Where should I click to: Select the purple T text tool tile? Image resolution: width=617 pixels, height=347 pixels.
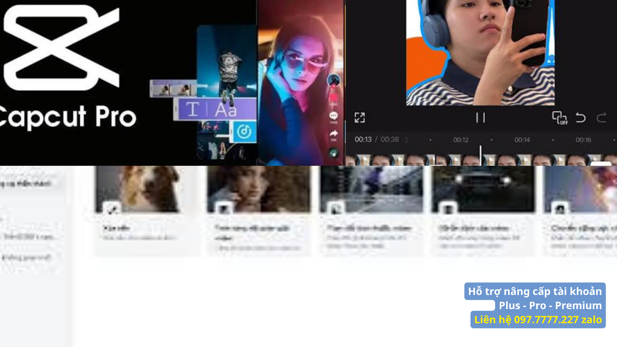[x=192, y=109]
